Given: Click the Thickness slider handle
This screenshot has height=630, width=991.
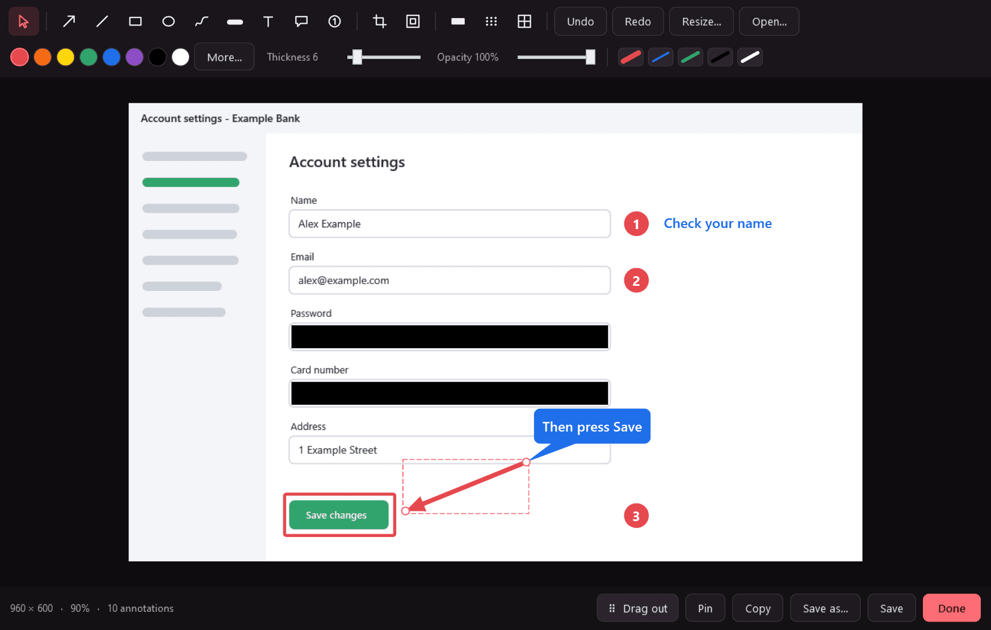Looking at the screenshot, I should (357, 57).
